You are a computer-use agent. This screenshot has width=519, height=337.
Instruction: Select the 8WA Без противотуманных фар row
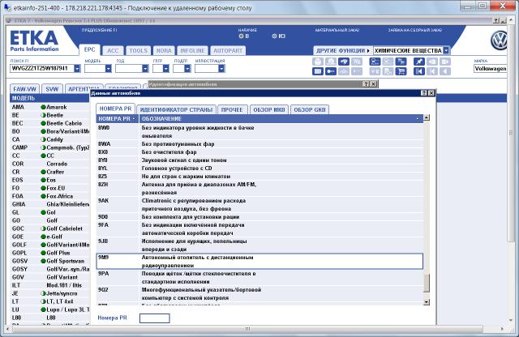[259, 144]
